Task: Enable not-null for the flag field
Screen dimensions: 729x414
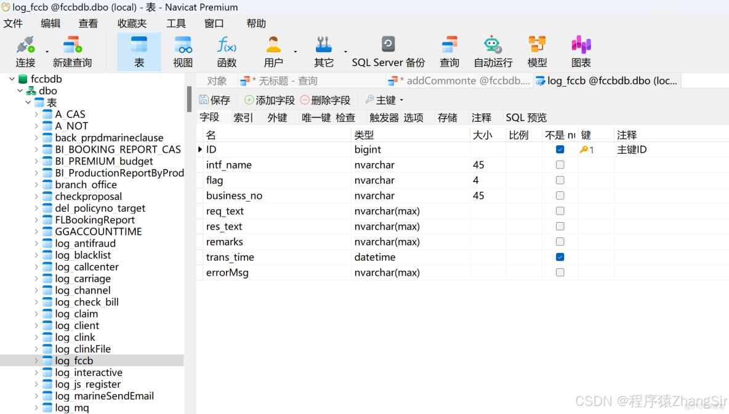Action: [560, 180]
